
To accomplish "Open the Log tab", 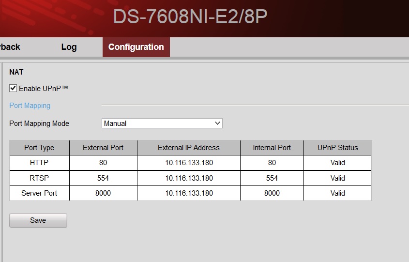I will click(69, 47).
